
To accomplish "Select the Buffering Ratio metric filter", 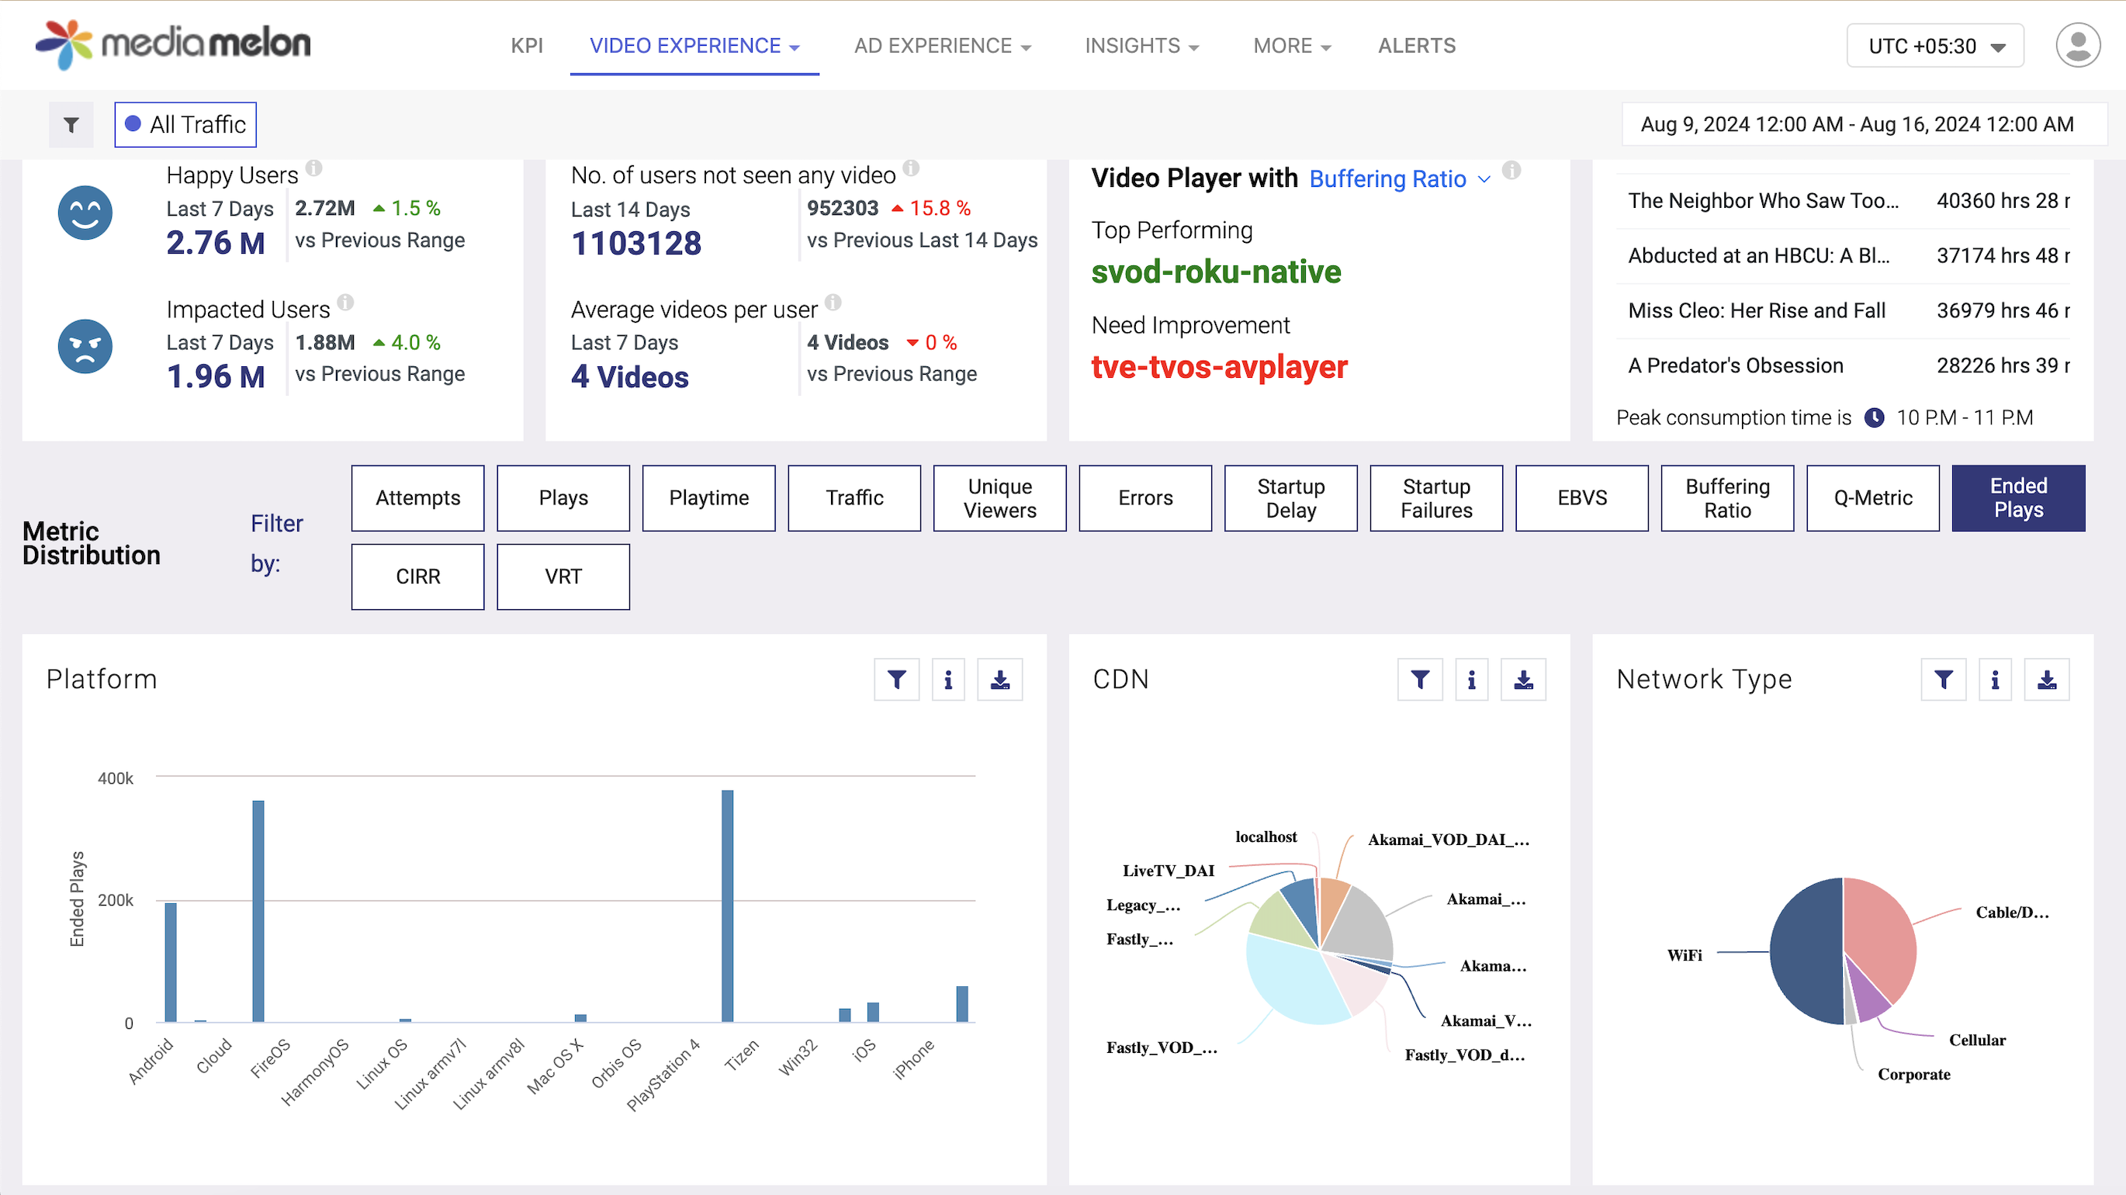I will pyautogui.click(x=1726, y=497).
